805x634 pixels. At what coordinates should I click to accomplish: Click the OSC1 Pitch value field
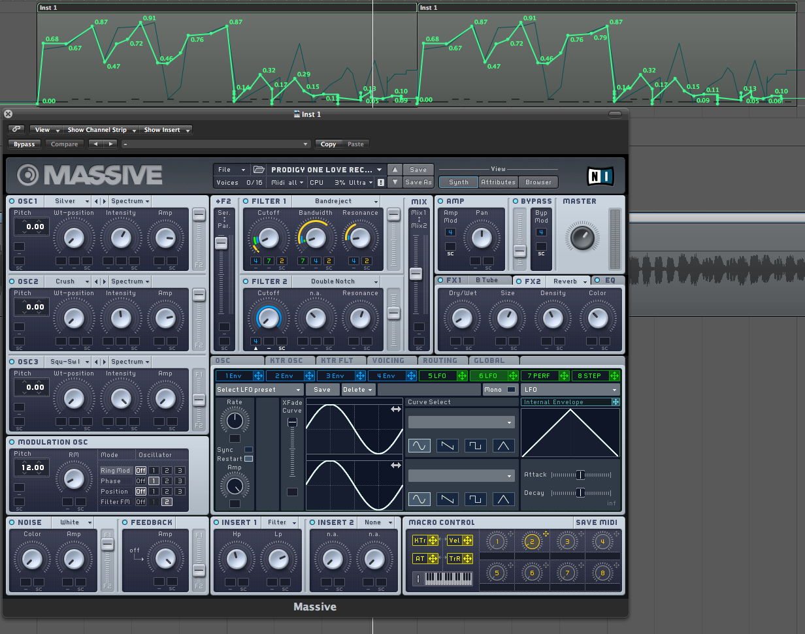click(x=31, y=227)
